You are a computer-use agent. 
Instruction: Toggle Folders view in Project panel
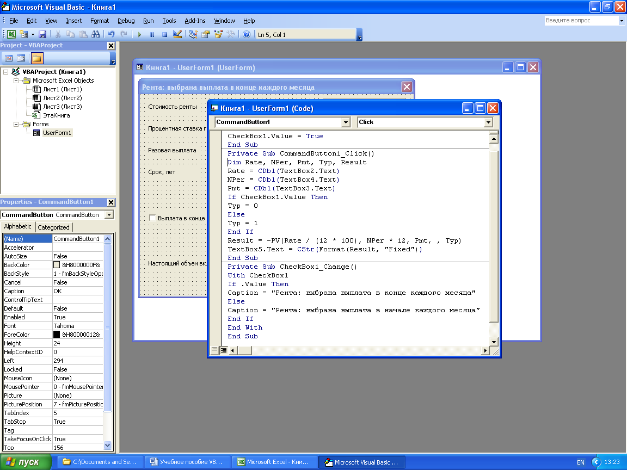tap(37, 58)
